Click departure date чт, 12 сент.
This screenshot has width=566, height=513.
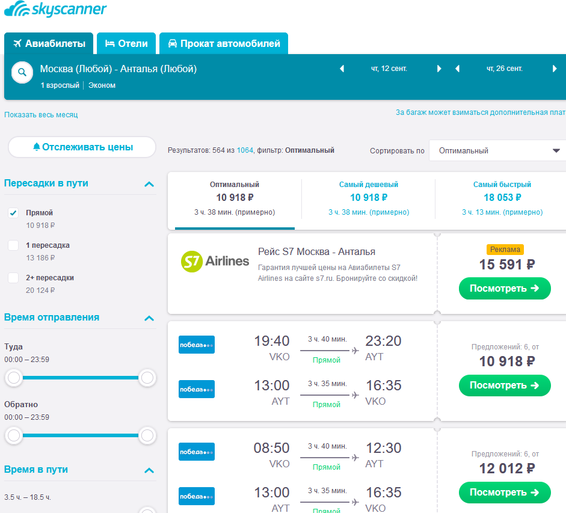tap(389, 69)
